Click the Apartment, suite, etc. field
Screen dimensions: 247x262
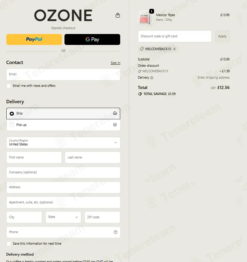pyautogui.click(x=63, y=202)
